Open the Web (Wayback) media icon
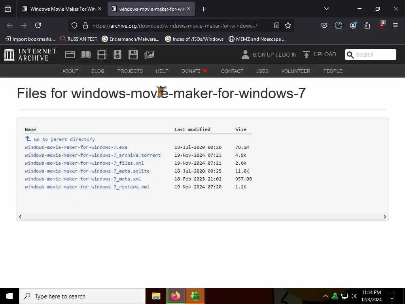Viewport: 405px width, 304px height. (x=70, y=55)
